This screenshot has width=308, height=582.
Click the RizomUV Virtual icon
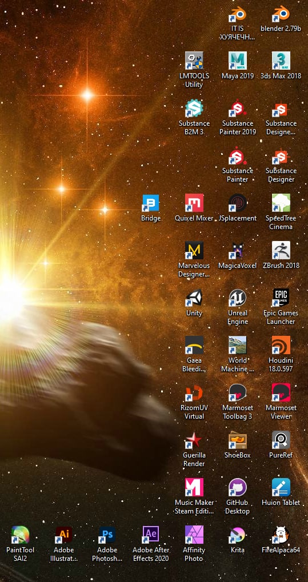[194, 393]
